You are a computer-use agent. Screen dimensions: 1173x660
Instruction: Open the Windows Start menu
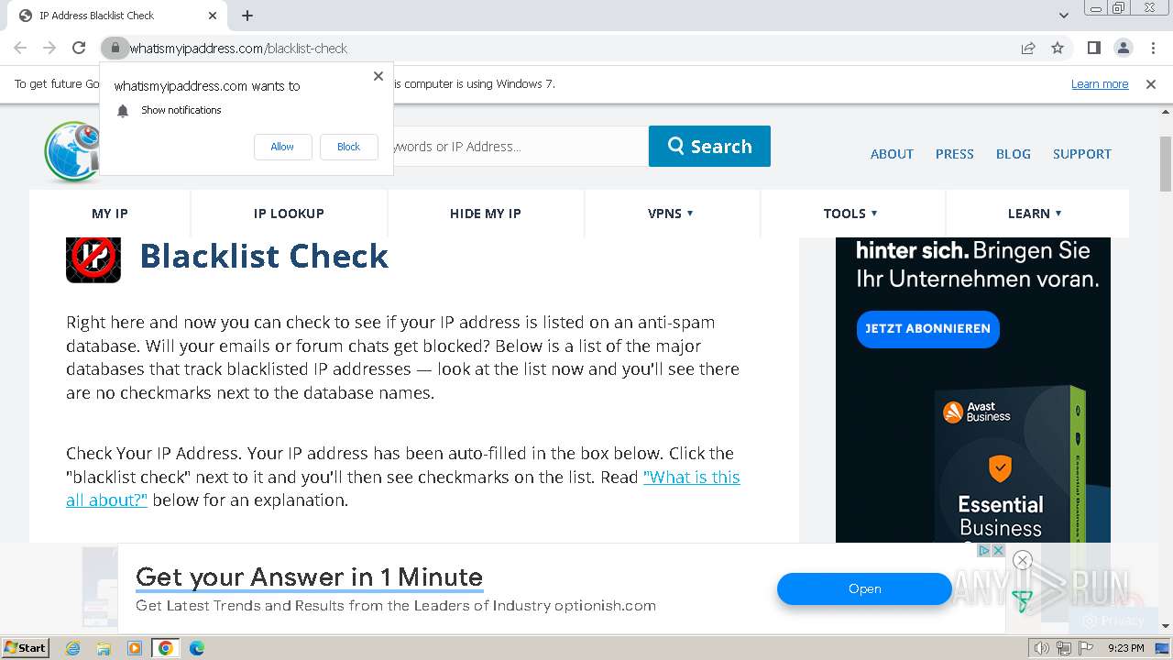(x=26, y=647)
